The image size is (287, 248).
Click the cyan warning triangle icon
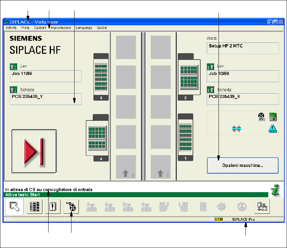pos(272,129)
